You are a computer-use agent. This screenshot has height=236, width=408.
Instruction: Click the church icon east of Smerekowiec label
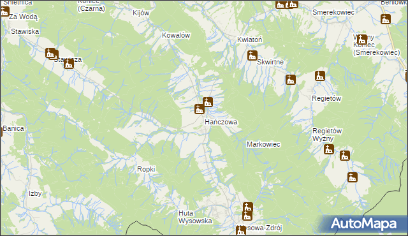coord(386,19)
